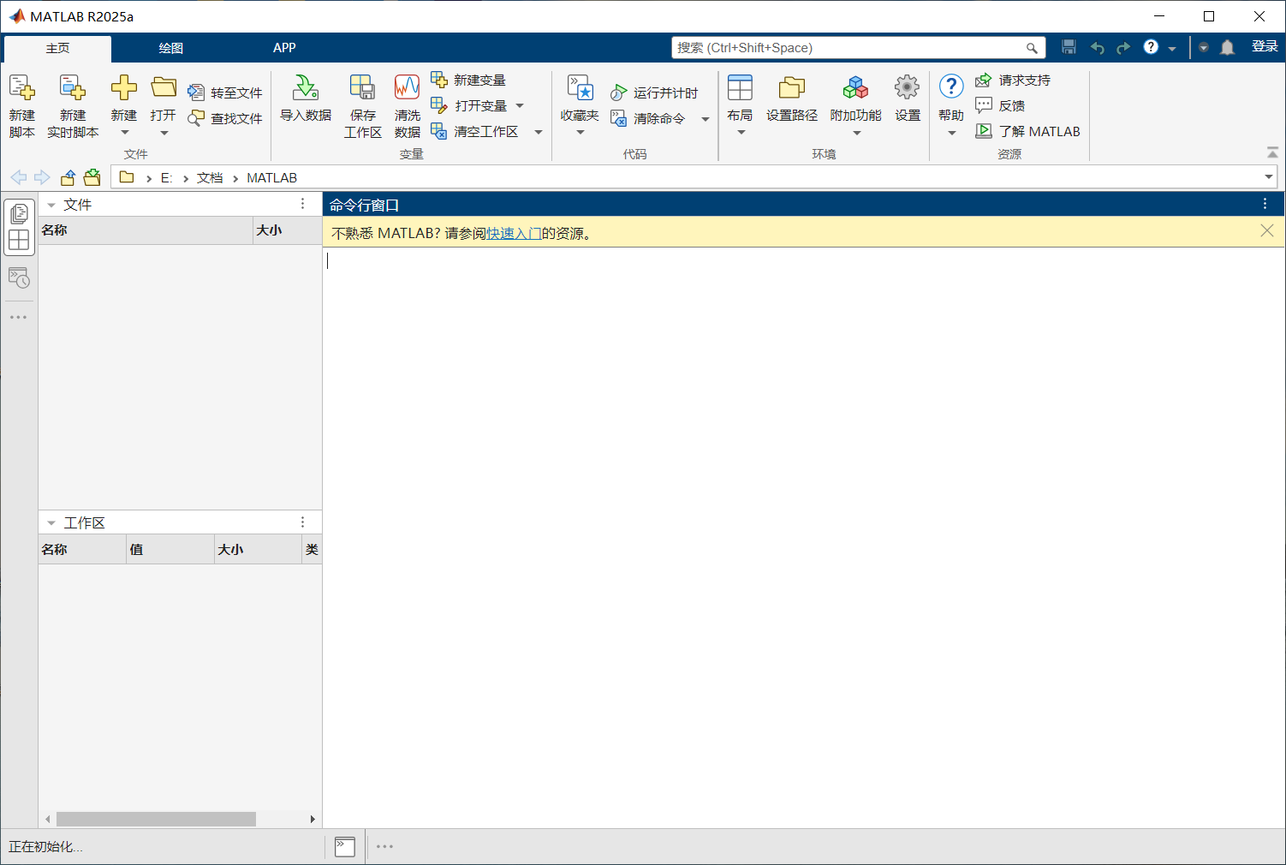Create a new script with 新建脚本
Screen dimensions: 1286x865
(x=22, y=106)
